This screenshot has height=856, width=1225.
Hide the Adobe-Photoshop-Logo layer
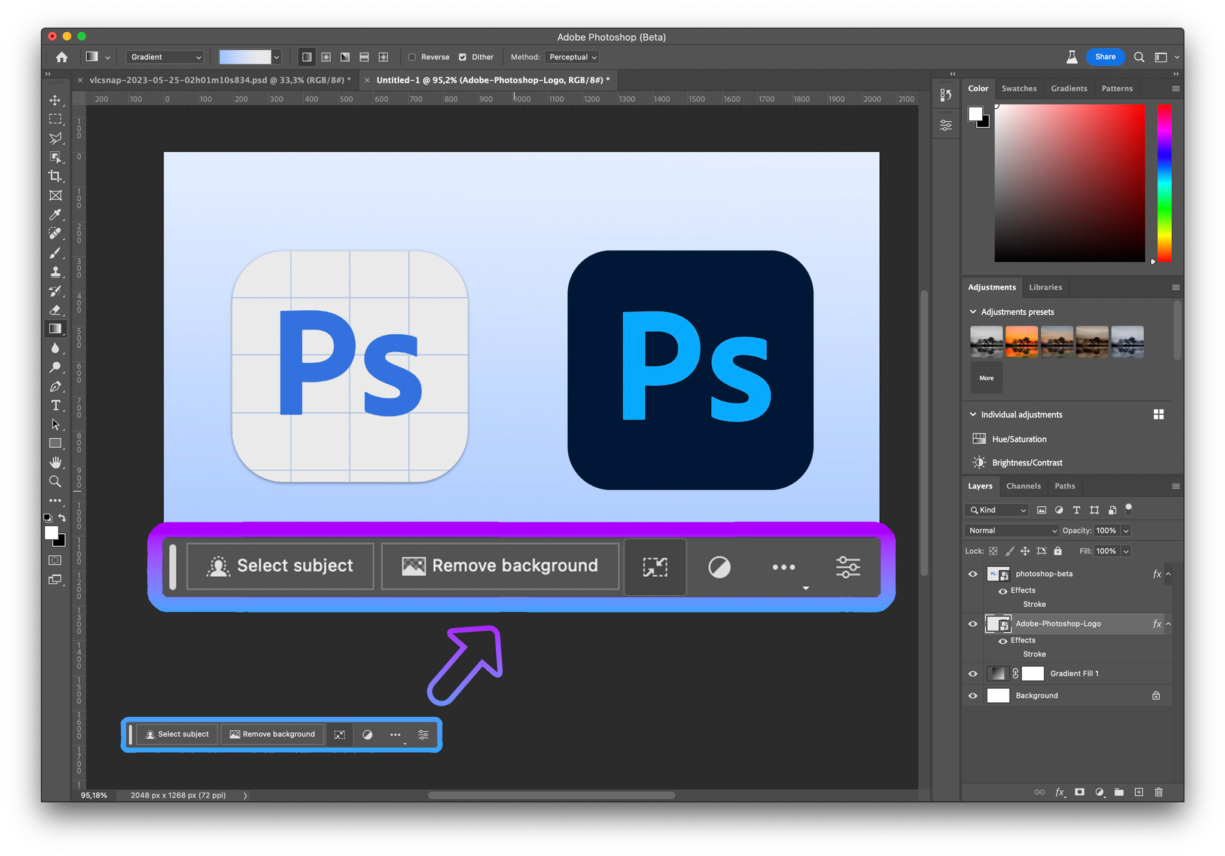coord(973,623)
